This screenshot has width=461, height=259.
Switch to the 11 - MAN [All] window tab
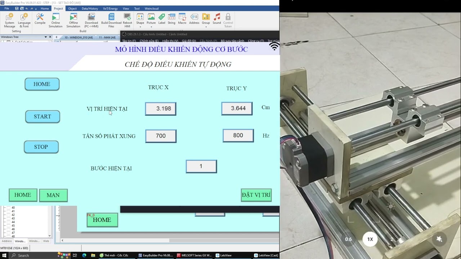107,37
